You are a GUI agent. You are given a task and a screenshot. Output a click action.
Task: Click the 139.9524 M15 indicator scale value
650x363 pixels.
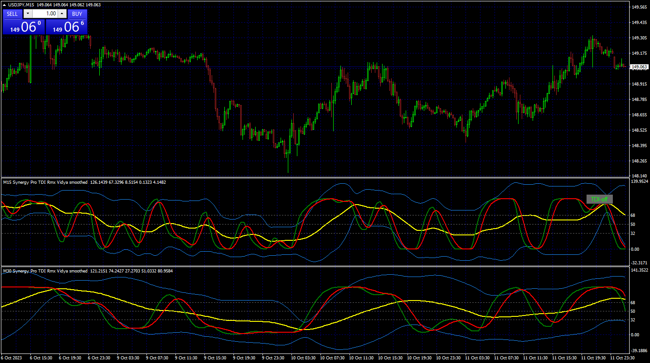640,181
